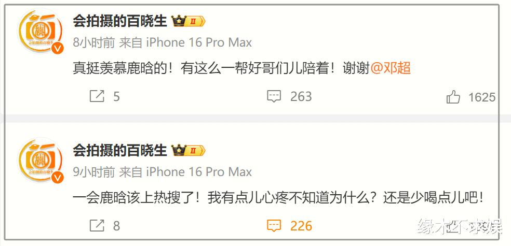
Task: Open the orange comment icon on second post
Action: 274,225
